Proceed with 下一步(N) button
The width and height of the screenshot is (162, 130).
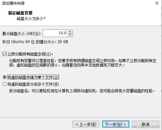click(116, 124)
